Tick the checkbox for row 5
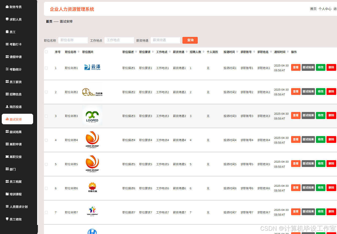 pos(46,164)
